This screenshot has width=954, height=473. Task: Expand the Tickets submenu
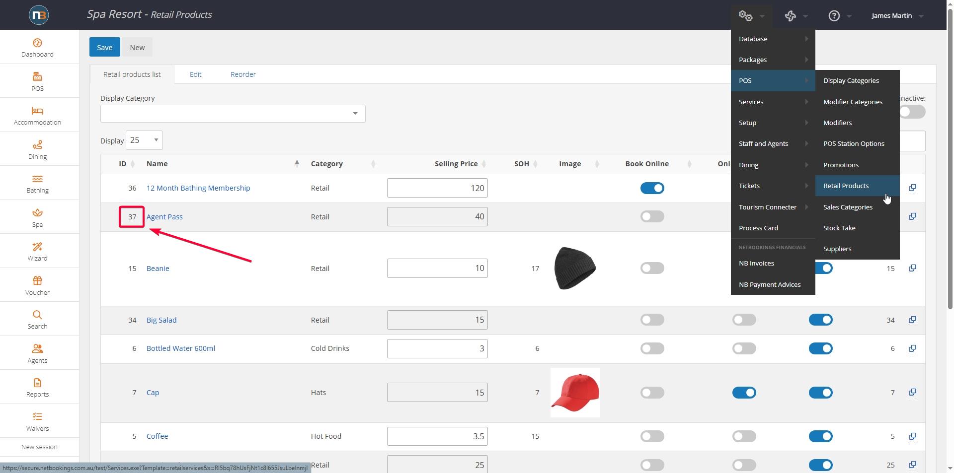pyautogui.click(x=773, y=186)
